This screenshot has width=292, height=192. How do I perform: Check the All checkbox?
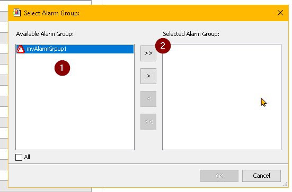click(x=19, y=157)
